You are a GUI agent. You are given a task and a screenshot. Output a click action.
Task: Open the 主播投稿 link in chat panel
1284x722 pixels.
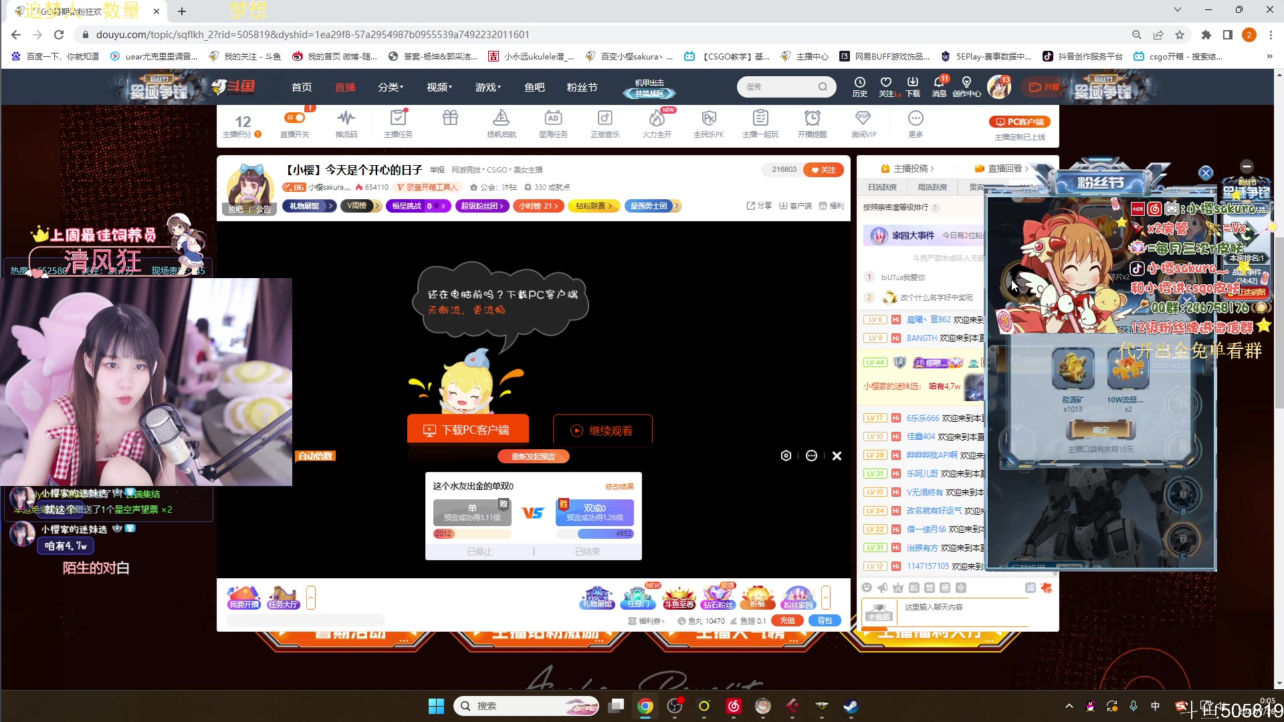[907, 168]
